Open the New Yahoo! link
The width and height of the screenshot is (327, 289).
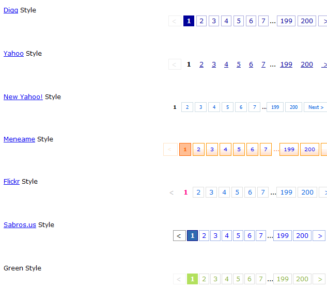tap(23, 97)
